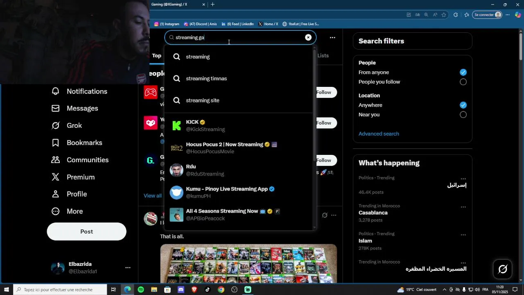The image size is (524, 295).
Task: Select 'Near you' location filter
Action: (463, 115)
